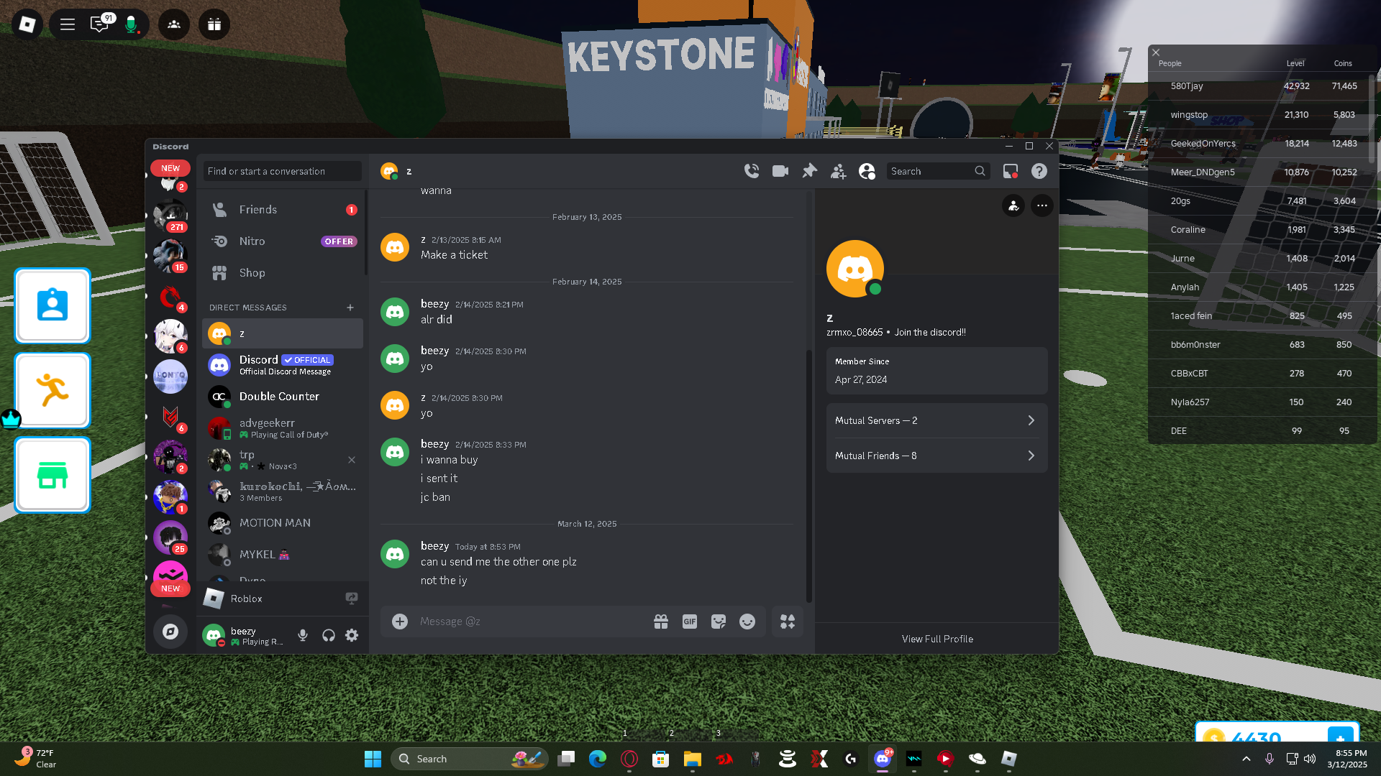Open Roblox gift box icon
The image size is (1381, 776).
point(214,24)
